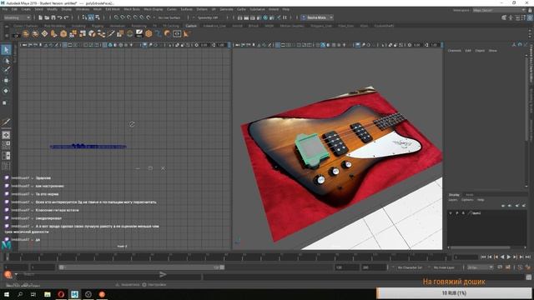The image size is (534, 300).
Task: Open the Modeling menu set dropdown
Action: click(17, 17)
